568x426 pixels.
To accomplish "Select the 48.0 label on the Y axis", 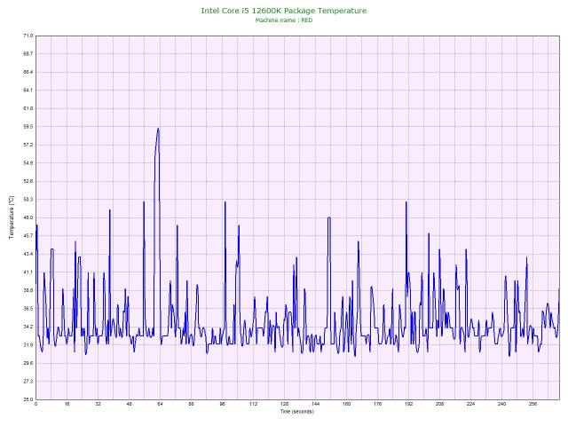I will tap(28, 217).
